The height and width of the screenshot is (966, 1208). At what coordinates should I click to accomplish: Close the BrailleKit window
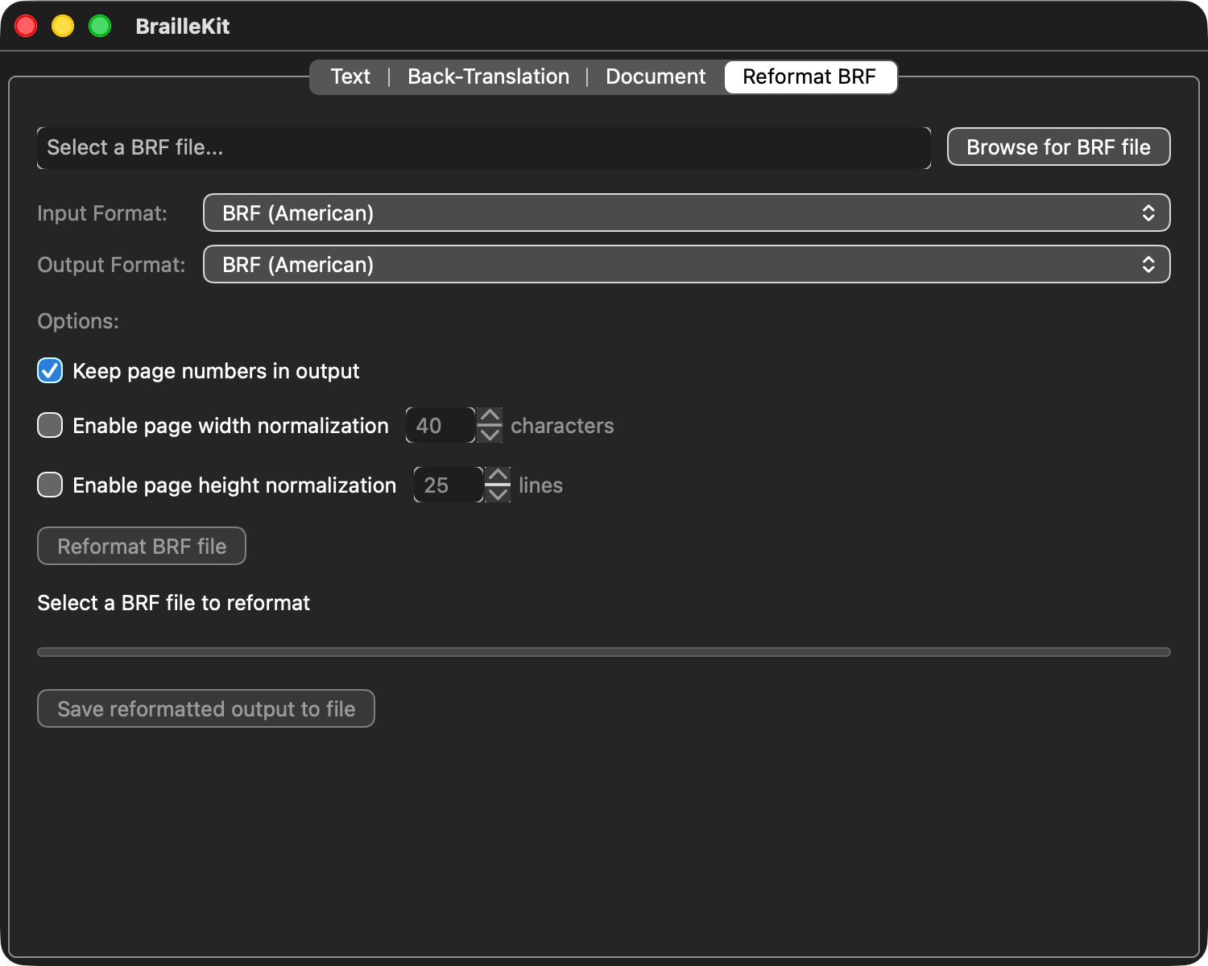26,27
